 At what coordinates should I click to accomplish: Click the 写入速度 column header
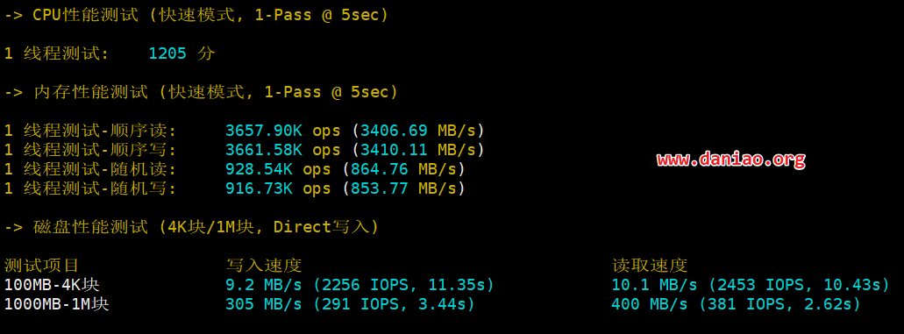click(264, 266)
